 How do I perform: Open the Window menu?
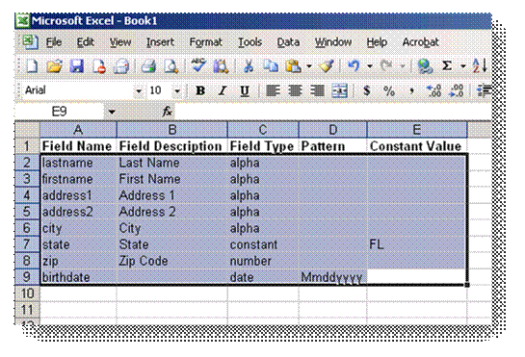pyautogui.click(x=333, y=42)
